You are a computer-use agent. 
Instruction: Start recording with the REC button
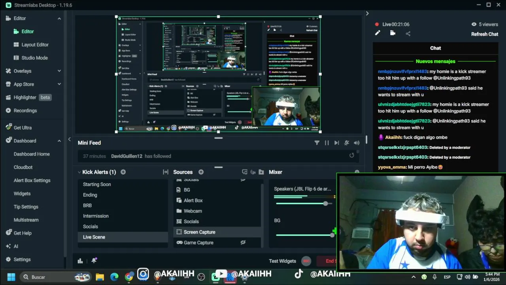pos(306,261)
